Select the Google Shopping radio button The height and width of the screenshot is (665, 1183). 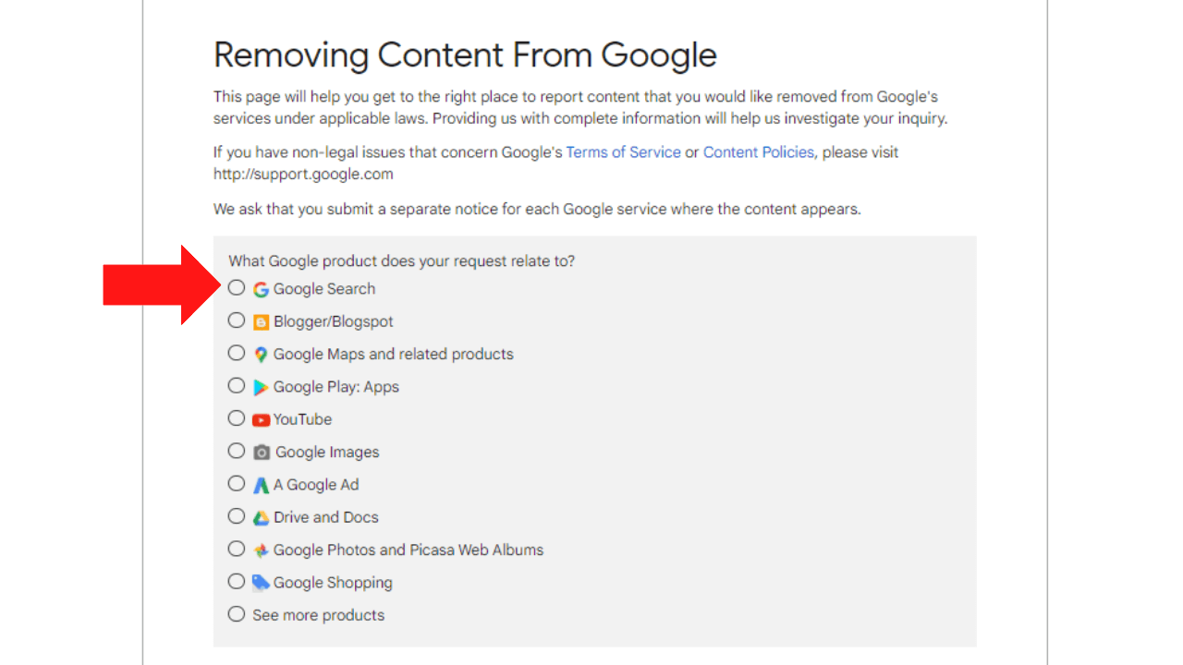(x=237, y=582)
